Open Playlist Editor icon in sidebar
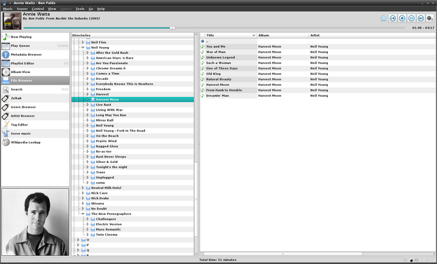The height and width of the screenshot is (264, 437). [x=5, y=63]
